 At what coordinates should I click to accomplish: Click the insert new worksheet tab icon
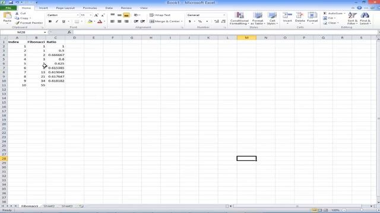81,206
